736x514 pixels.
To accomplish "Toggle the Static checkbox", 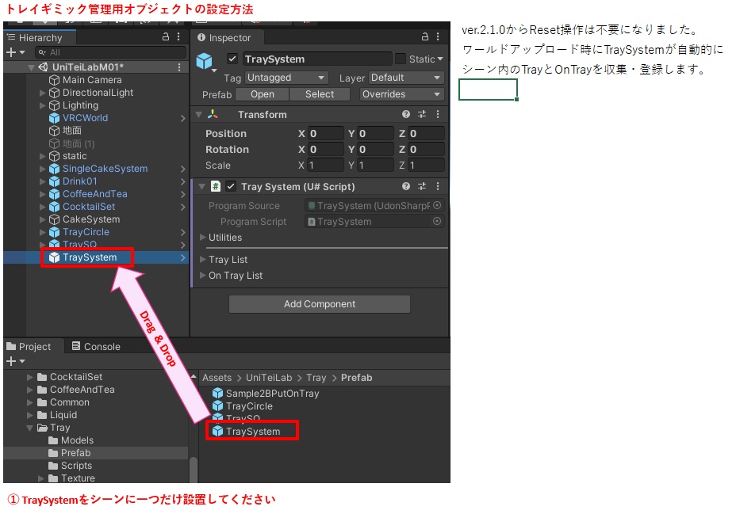I will 401,59.
